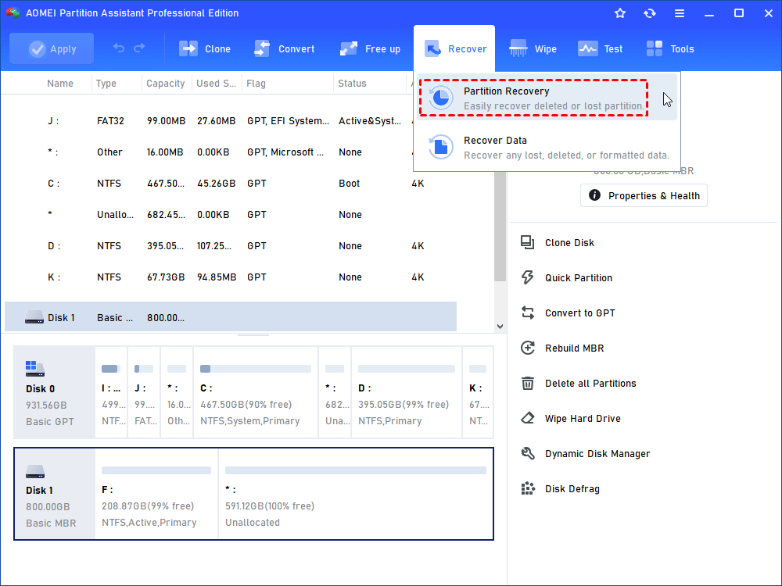
Task: Click the Partition Recovery pie icon
Action: pos(441,98)
